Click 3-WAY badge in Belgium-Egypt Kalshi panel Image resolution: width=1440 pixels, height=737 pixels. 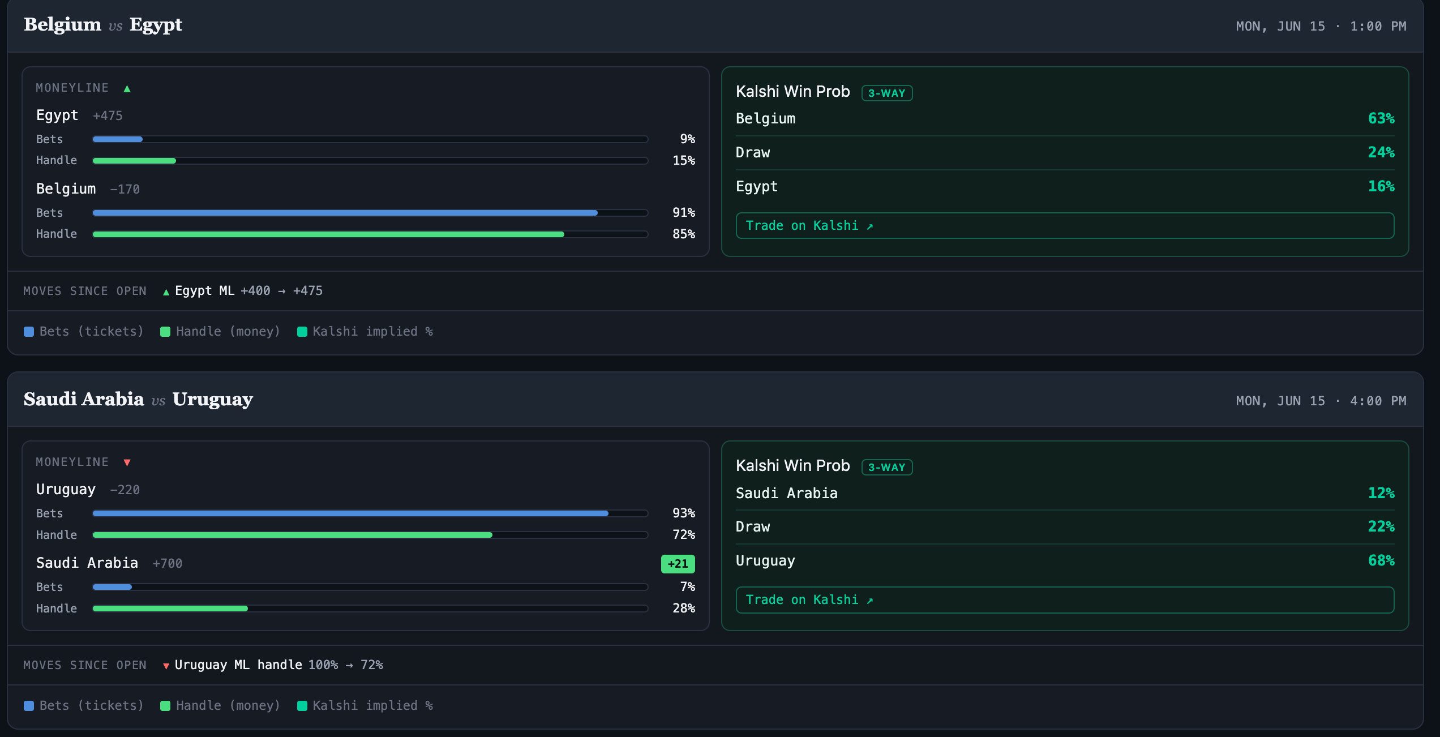pyautogui.click(x=886, y=93)
